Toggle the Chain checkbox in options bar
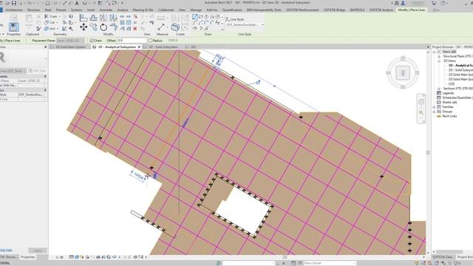This screenshot has height=266, width=473. 92,41
